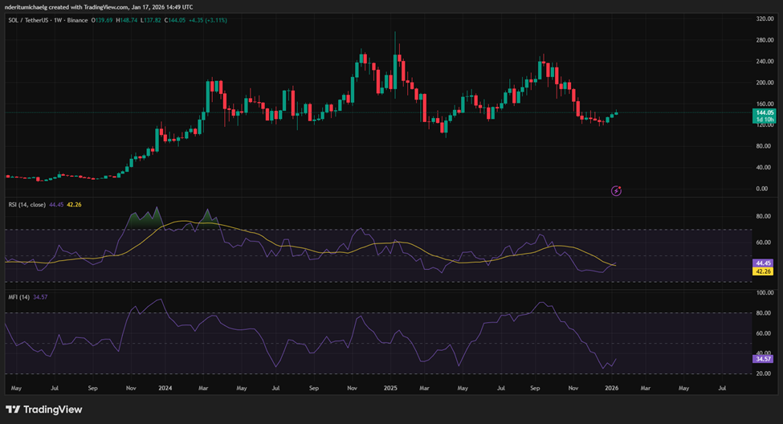Click the 2024 label on time axis
Screen dimensions: 783x424
[165, 388]
